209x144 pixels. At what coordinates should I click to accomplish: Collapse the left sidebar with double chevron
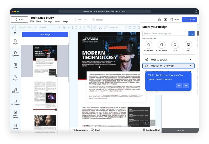(15, 33)
